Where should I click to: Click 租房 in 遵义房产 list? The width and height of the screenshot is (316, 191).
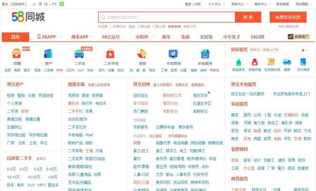tap(10, 95)
